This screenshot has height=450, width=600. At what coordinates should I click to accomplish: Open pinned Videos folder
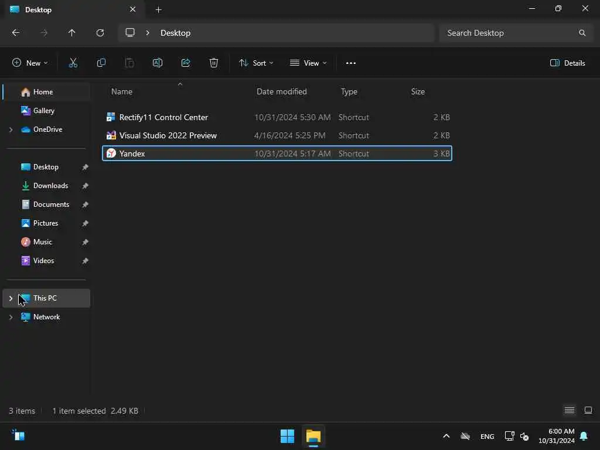pos(47,261)
